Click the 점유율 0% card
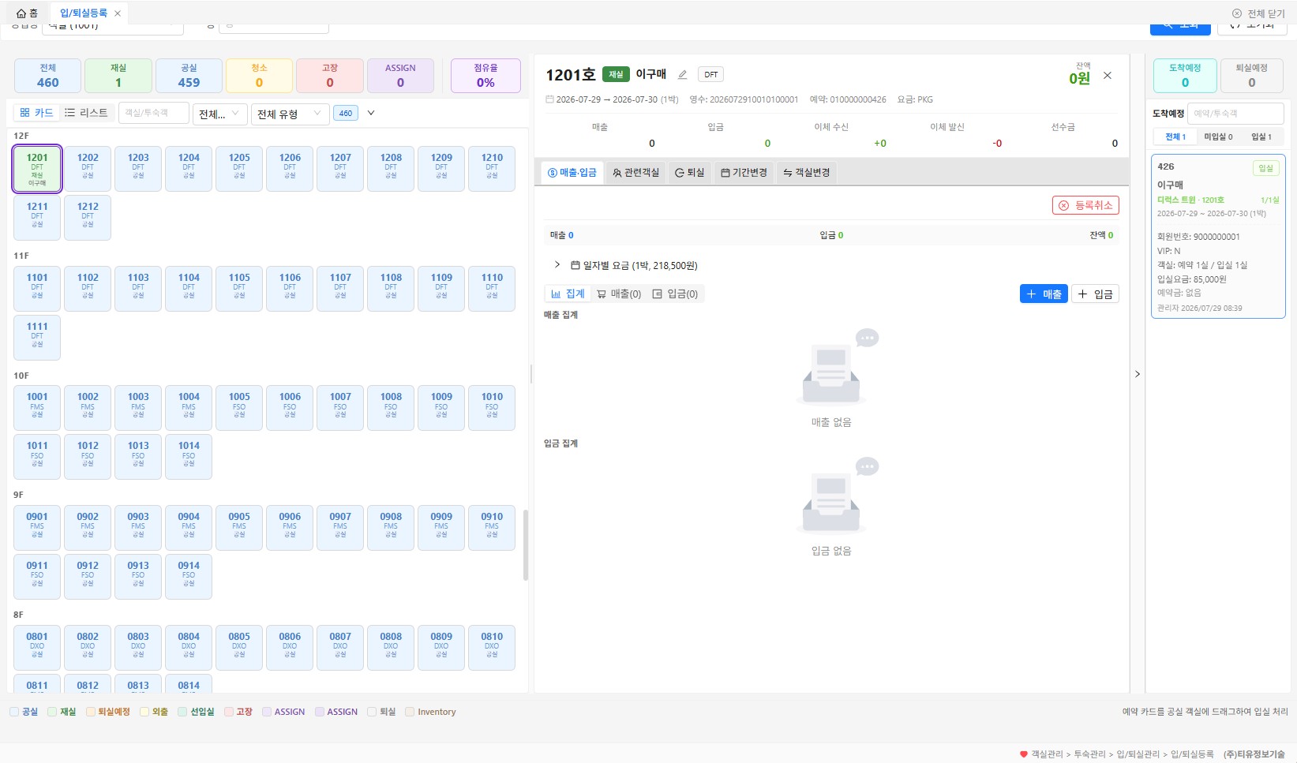 click(x=485, y=76)
